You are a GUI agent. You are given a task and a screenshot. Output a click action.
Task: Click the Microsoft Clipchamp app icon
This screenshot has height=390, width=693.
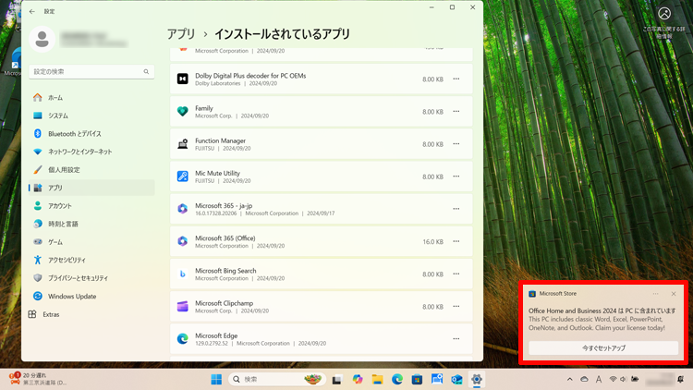(183, 307)
